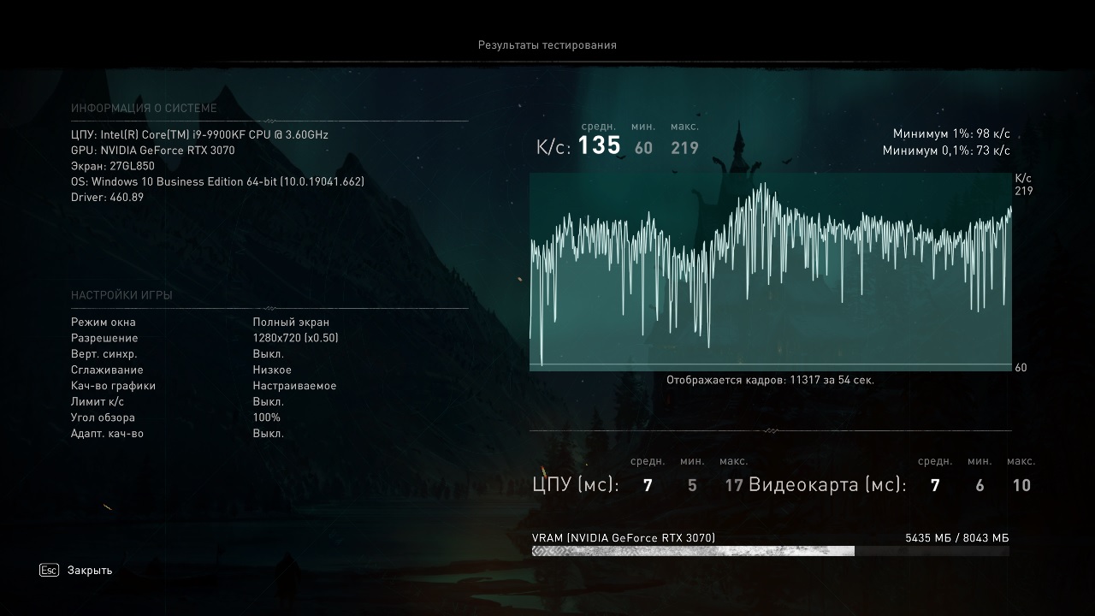Viewport: 1095px width, 616px height.
Task: Click the maximum FPS value 219 beside К/с
Action: click(684, 148)
